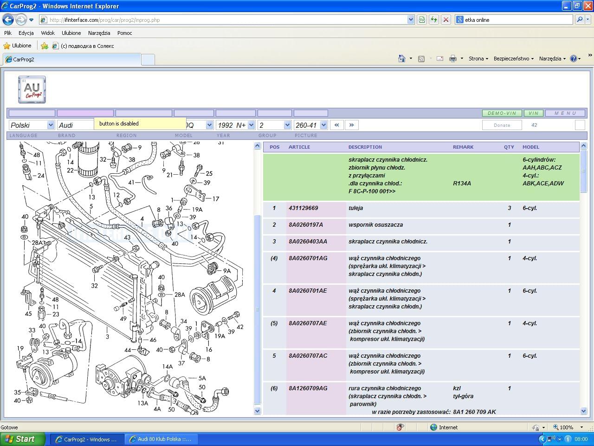The width and height of the screenshot is (594, 446).
Task: Select article number 8A0260197A
Action: coord(306,225)
